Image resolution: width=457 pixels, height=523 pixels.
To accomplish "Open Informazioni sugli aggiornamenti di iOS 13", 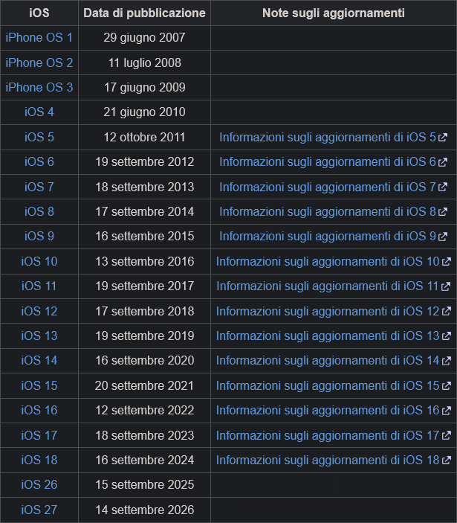I will pyautogui.click(x=334, y=336).
